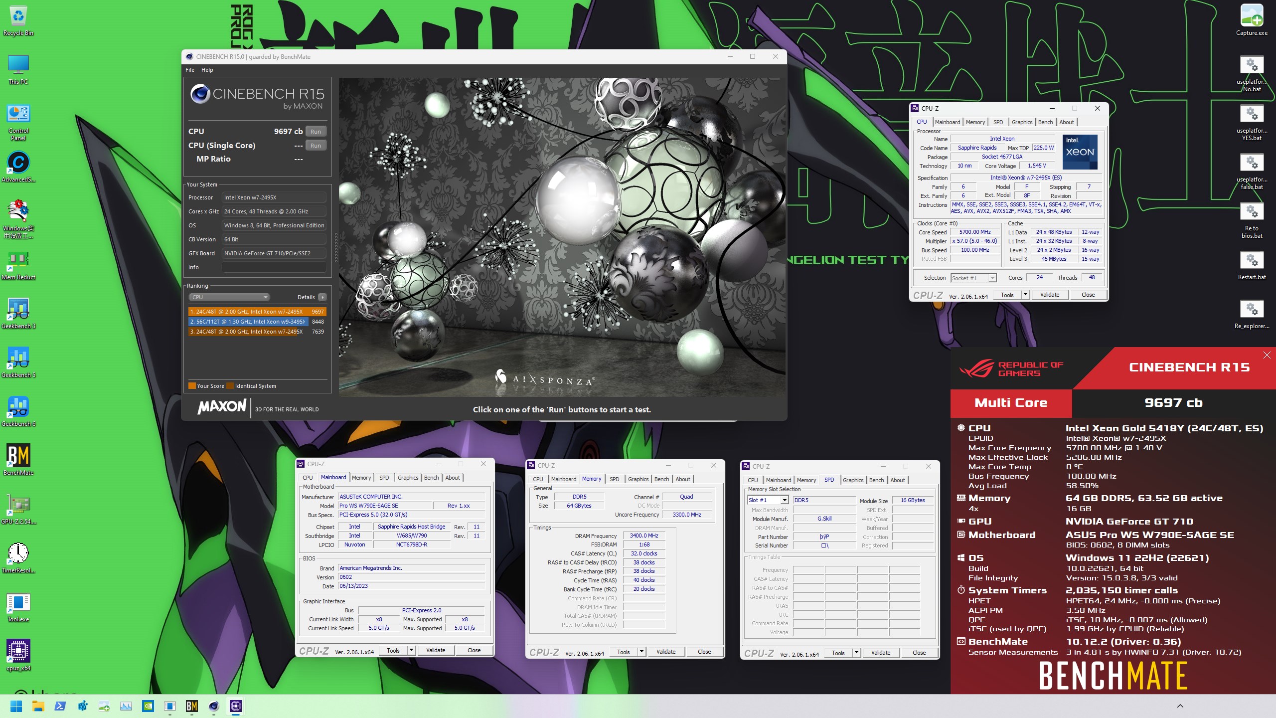Open the Recycle Bin desktop icon

coord(18,20)
